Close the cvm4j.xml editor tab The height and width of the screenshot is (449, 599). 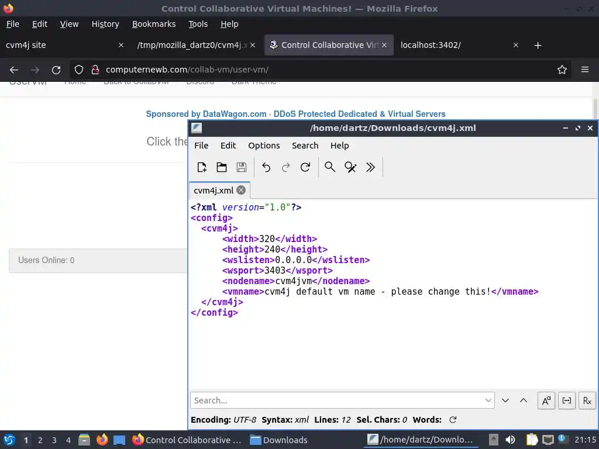241,190
